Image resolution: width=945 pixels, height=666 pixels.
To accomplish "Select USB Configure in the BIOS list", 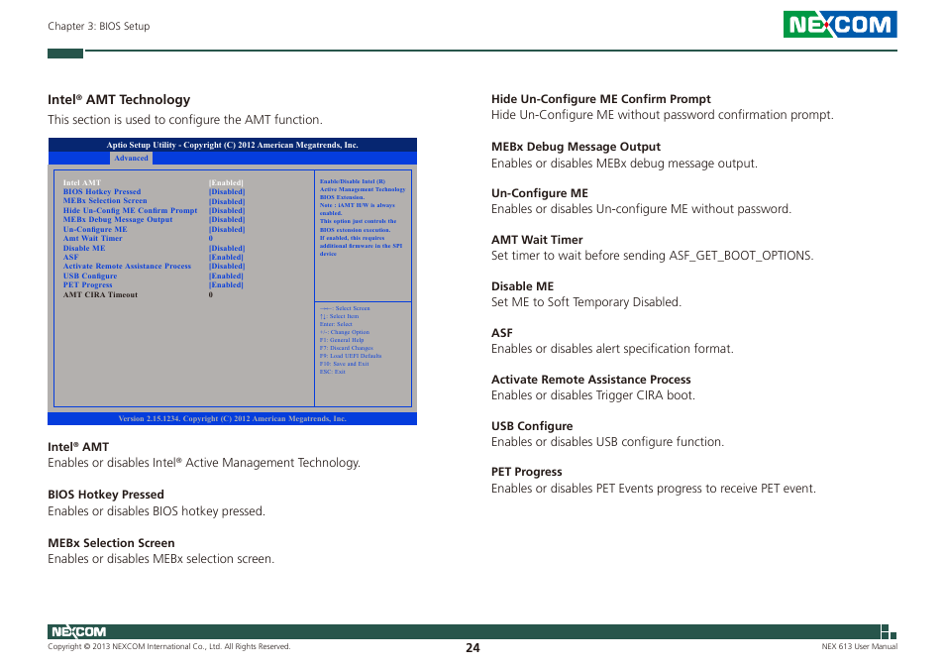I will pyautogui.click(x=90, y=276).
